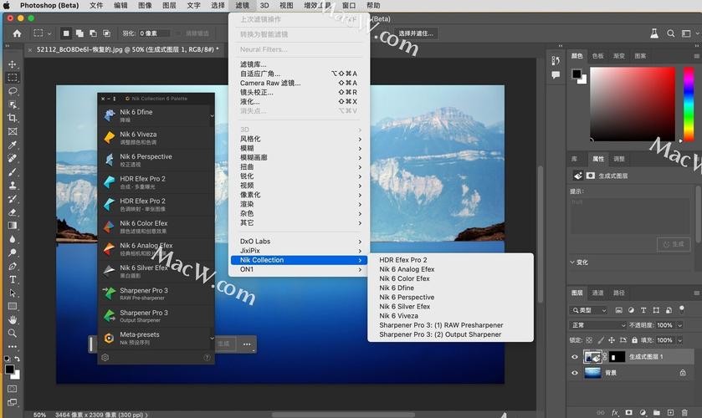702x418 pixels.
Task: Delete layer with trash icon
Action: pyautogui.click(x=684, y=413)
